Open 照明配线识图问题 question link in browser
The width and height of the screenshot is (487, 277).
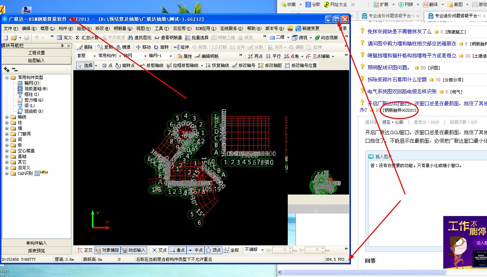[389, 68]
